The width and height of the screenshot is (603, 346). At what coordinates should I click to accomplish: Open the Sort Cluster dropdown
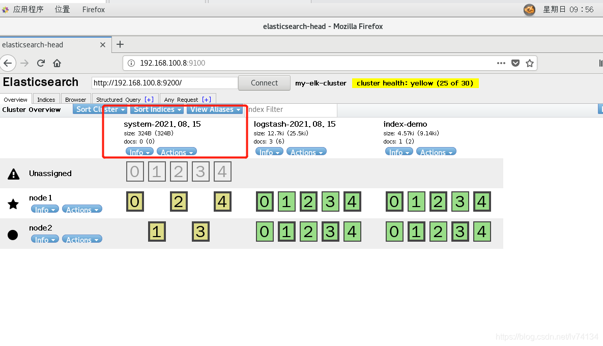point(100,109)
